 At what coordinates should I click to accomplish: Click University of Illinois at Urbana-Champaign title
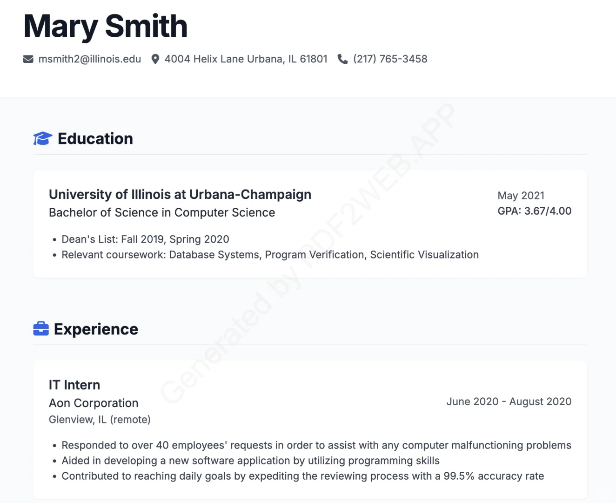[180, 194]
